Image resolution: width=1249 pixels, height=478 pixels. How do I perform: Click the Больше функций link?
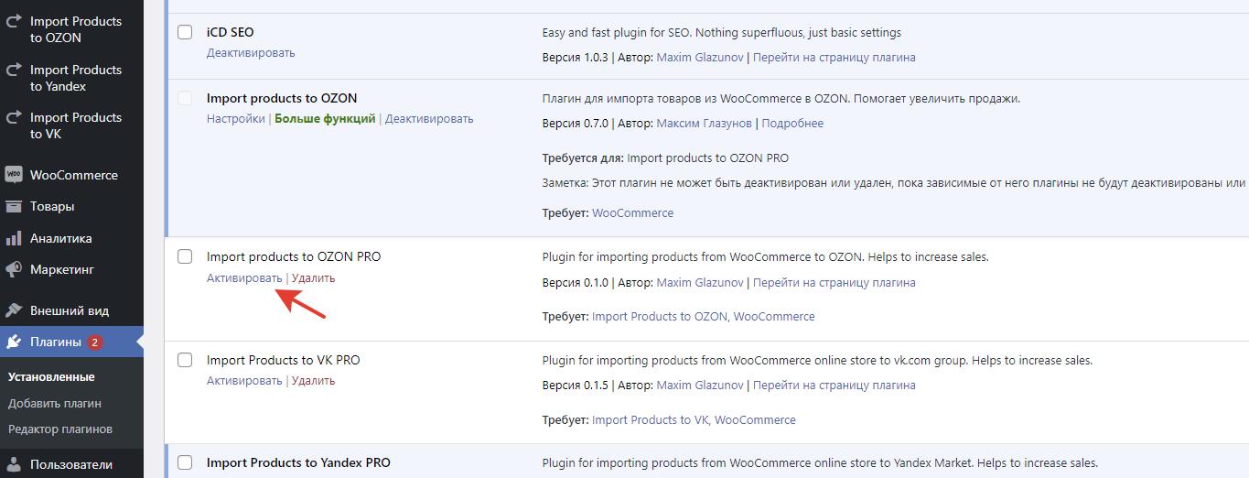click(x=325, y=119)
